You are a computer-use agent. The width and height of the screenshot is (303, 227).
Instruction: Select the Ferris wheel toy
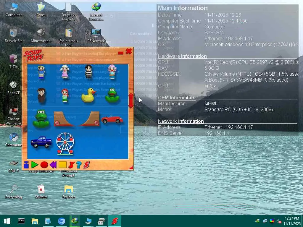click(65, 144)
